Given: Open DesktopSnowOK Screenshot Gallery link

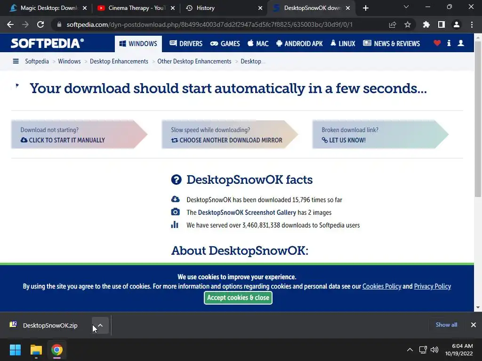Looking at the screenshot, I should [247, 212].
